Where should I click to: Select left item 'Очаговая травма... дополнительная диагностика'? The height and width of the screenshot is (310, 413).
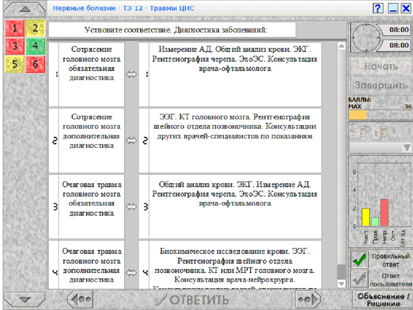click(92, 265)
